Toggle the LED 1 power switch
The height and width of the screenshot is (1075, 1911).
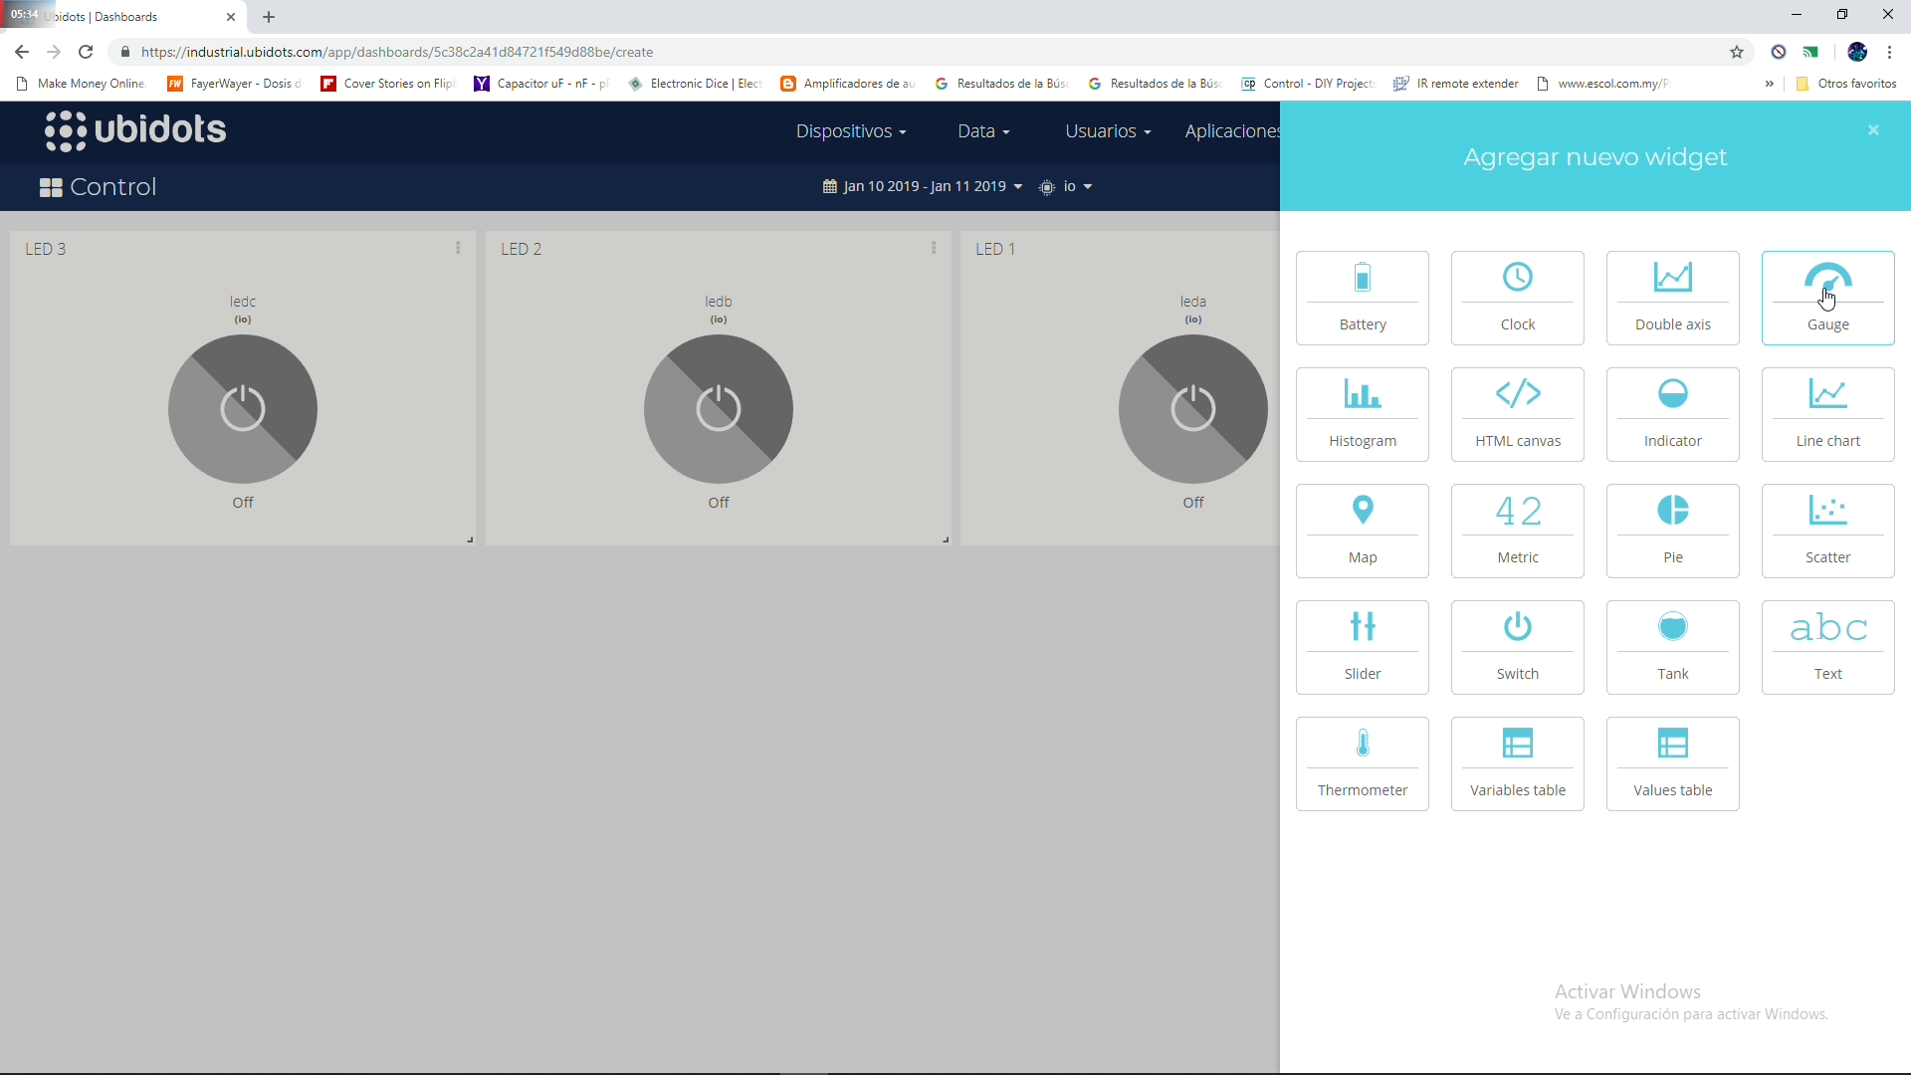[x=1192, y=408]
